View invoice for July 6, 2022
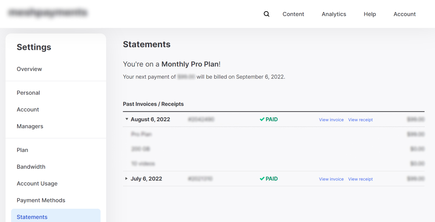This screenshot has height=222, width=435. (x=331, y=179)
